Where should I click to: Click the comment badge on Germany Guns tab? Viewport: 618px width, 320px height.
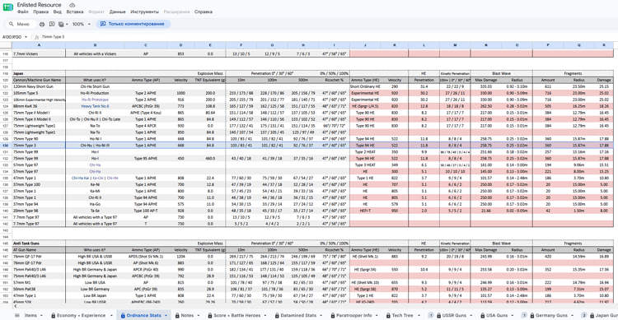(x=524, y=315)
